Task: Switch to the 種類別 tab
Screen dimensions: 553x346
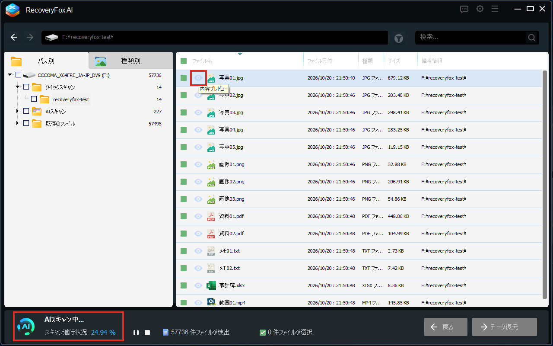Action: click(x=130, y=61)
